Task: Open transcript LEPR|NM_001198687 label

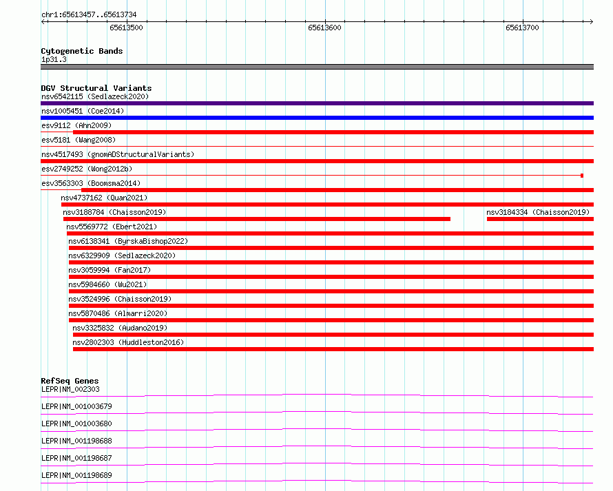Action: [x=76, y=458]
